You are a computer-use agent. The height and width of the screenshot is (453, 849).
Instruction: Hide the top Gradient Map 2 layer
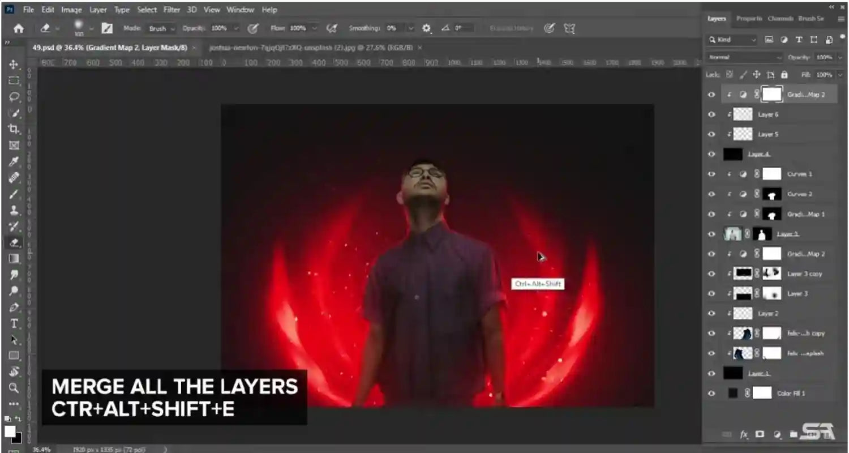click(x=711, y=95)
